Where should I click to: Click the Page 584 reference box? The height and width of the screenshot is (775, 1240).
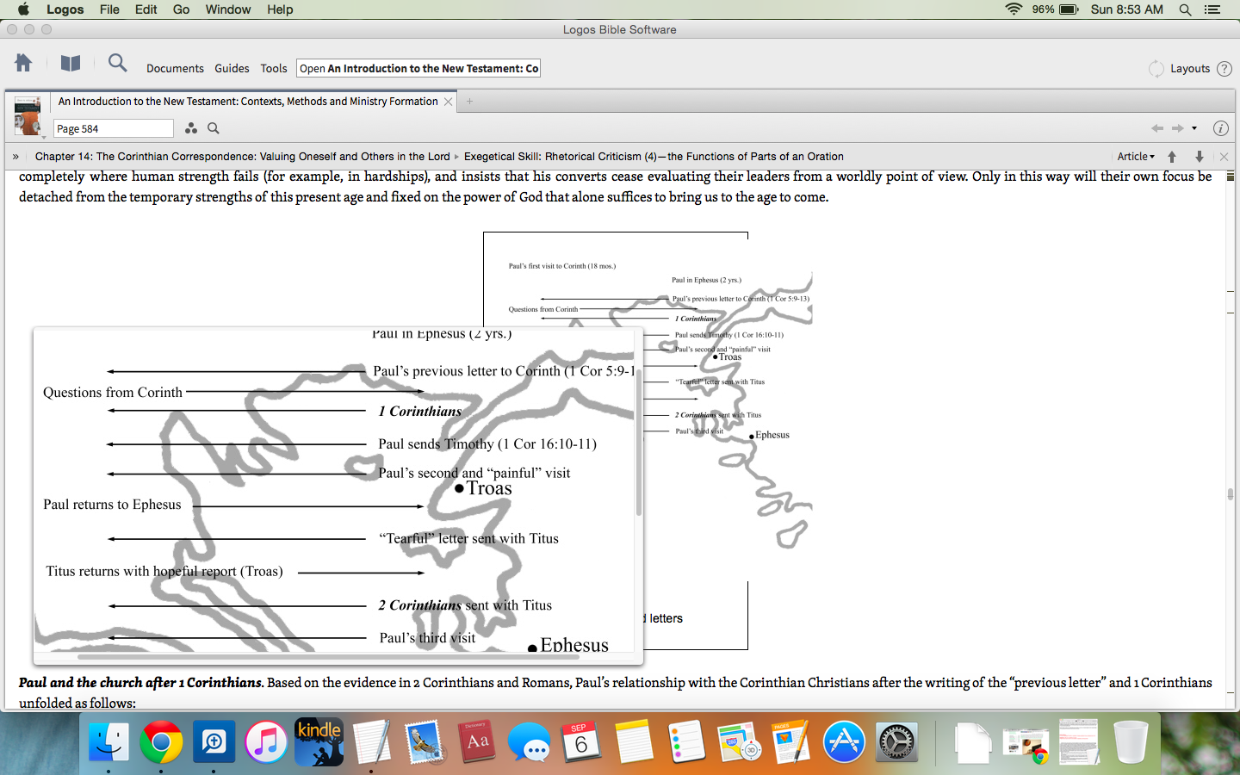tap(113, 129)
